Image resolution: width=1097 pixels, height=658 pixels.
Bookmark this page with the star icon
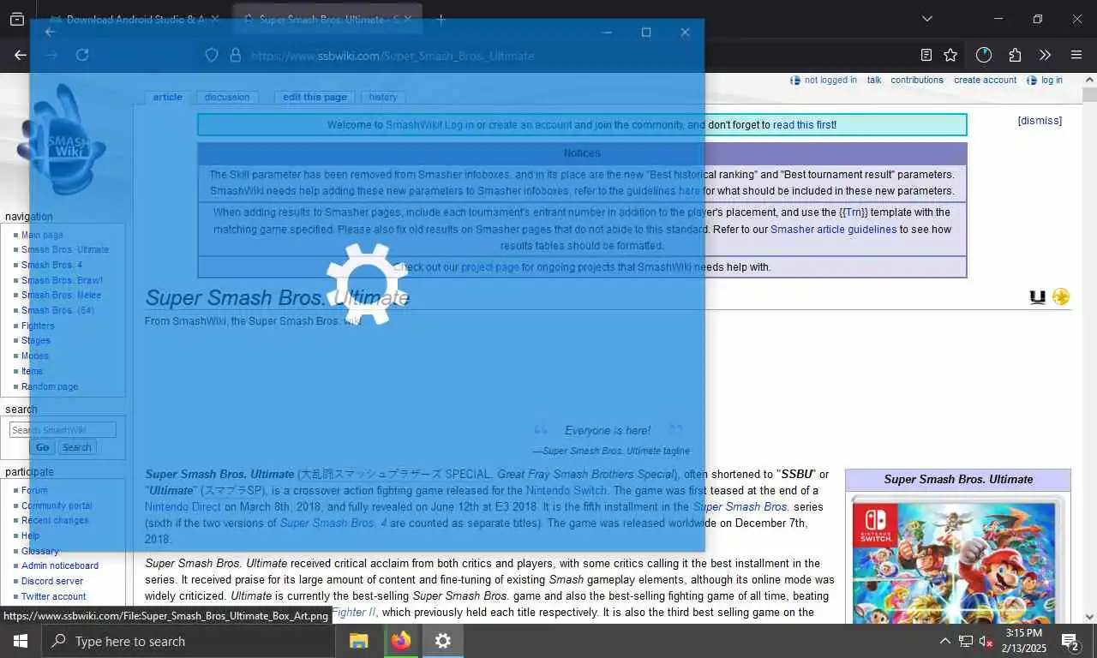point(950,55)
